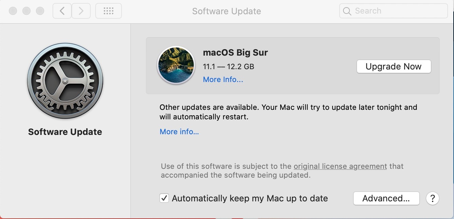Click the 'macOS Big Sur' title text

pyautogui.click(x=235, y=53)
